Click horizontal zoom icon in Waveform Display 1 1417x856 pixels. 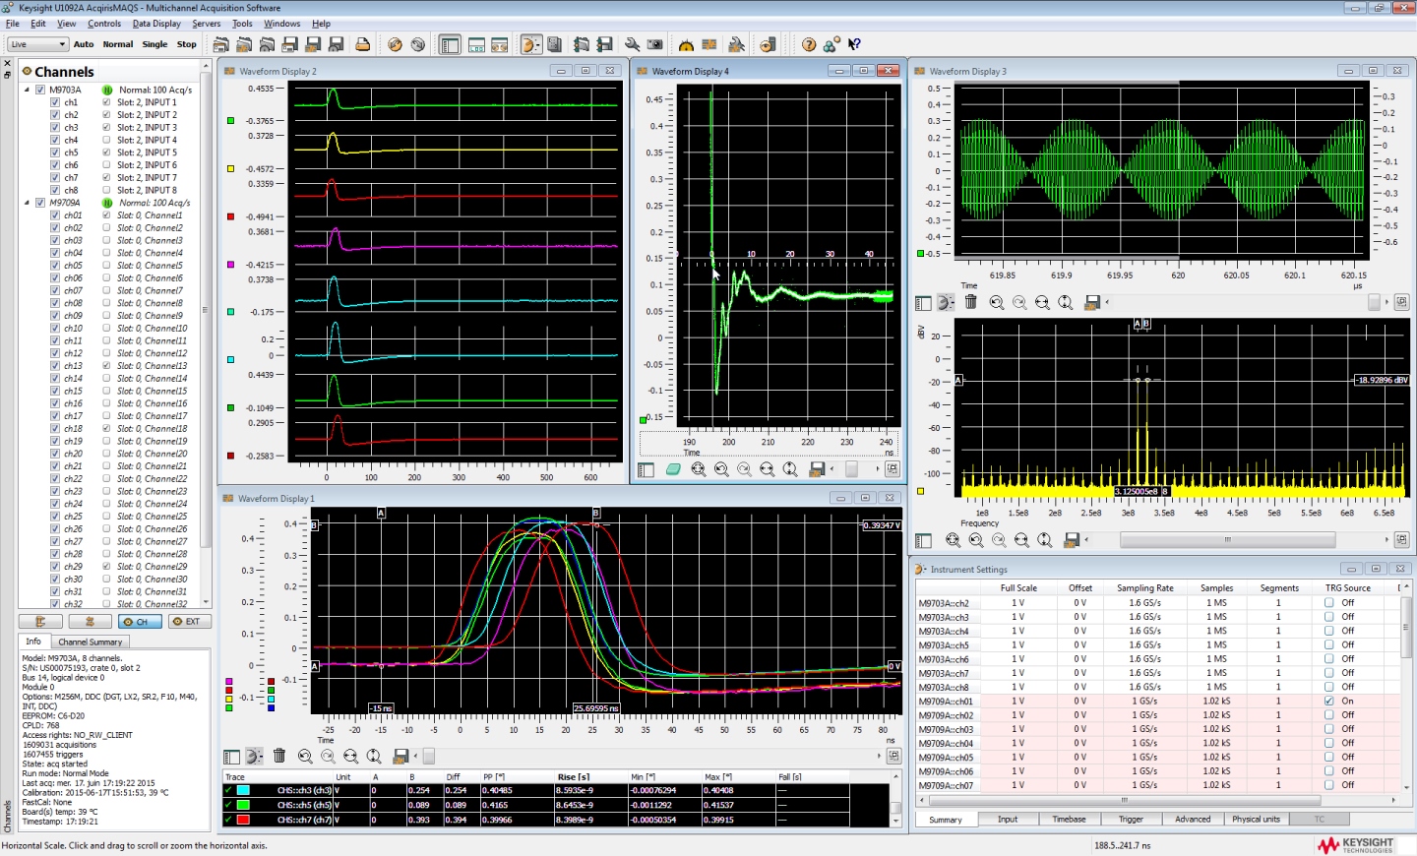pyautogui.click(x=350, y=756)
